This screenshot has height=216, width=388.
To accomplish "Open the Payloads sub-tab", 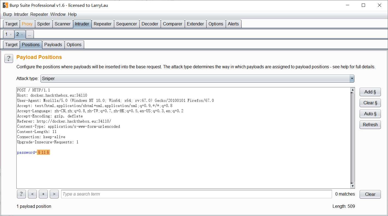I will pos(53,45).
